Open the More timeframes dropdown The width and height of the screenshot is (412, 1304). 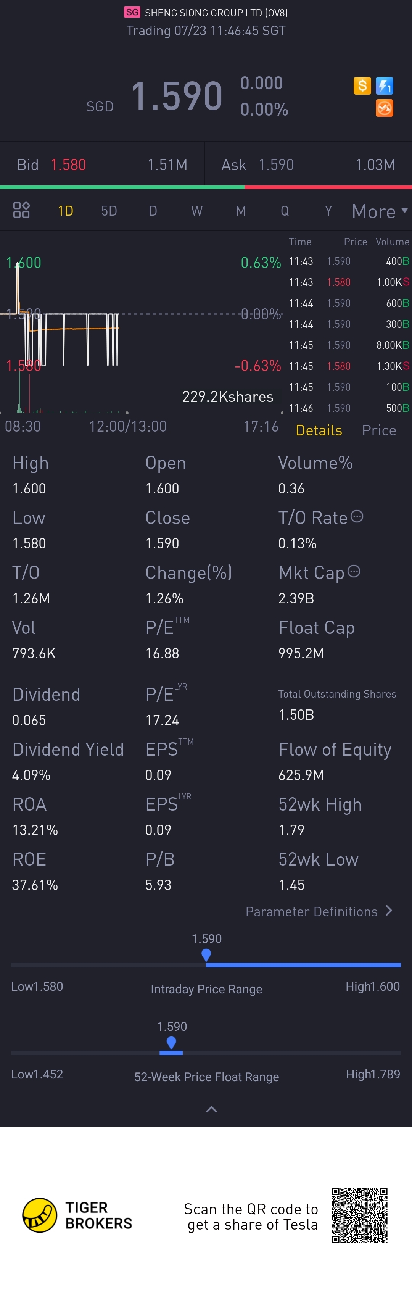(x=380, y=211)
